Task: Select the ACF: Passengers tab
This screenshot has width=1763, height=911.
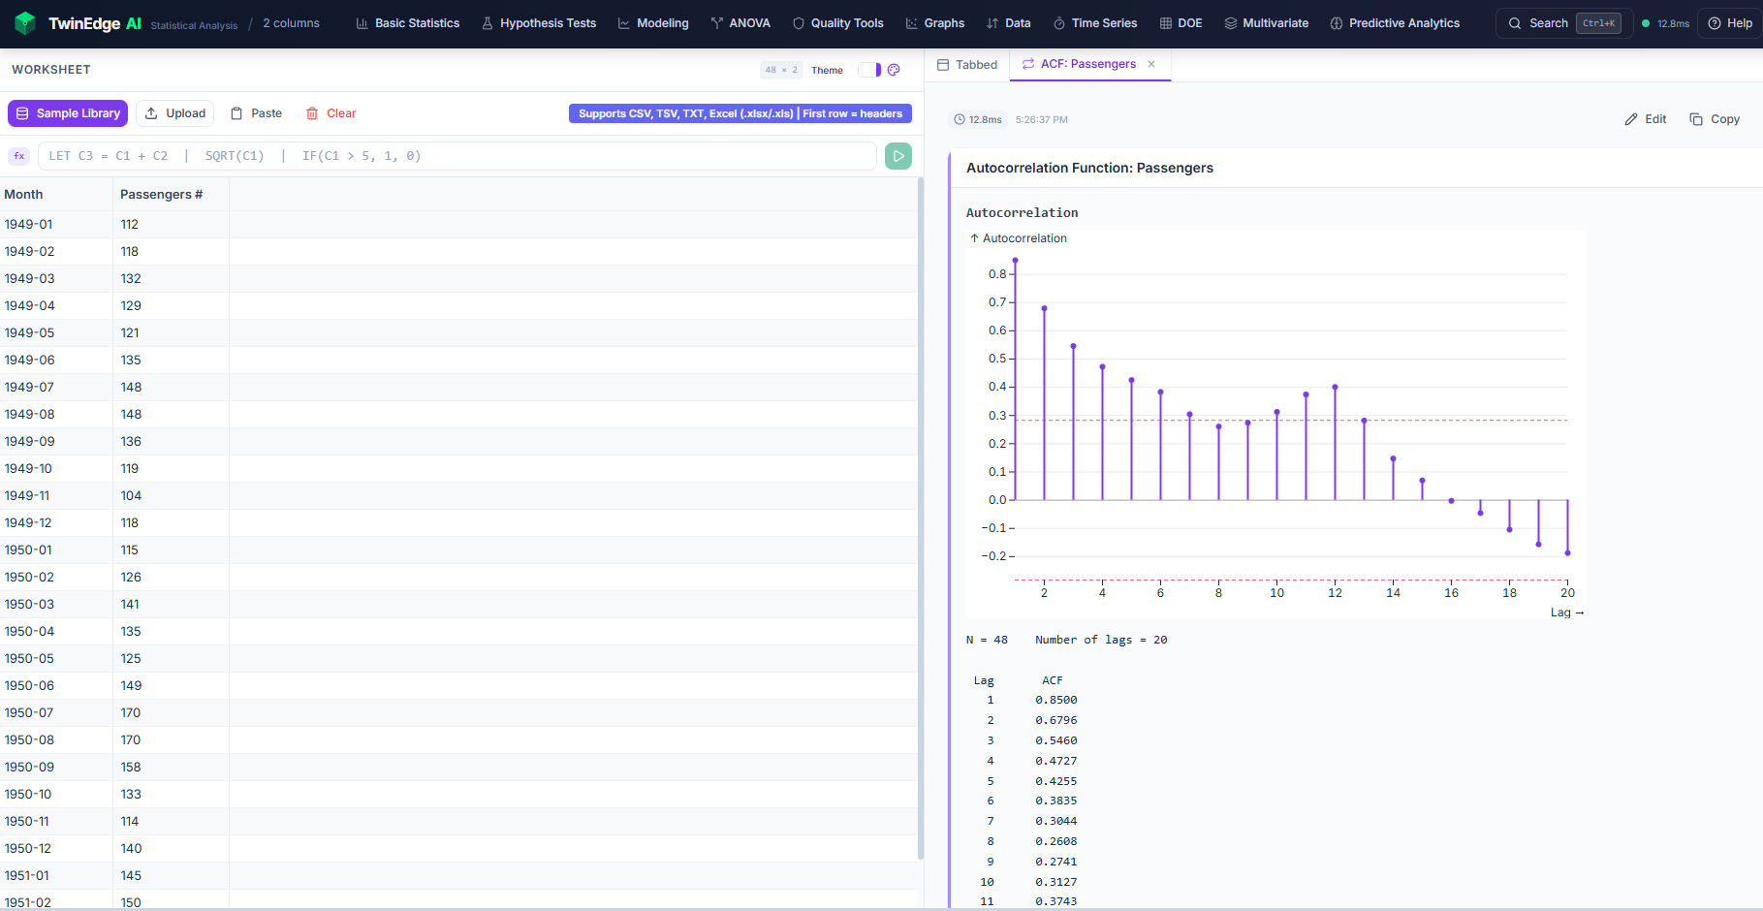Action: pos(1087,64)
